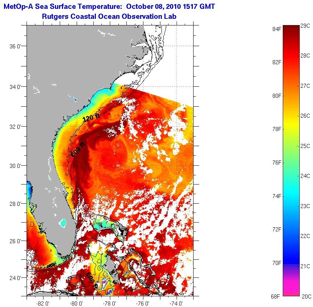The width and height of the screenshot is (313, 307).
Task: Click the 600 ft contour label near the Bahamas
Action: pyautogui.click(x=92, y=281)
